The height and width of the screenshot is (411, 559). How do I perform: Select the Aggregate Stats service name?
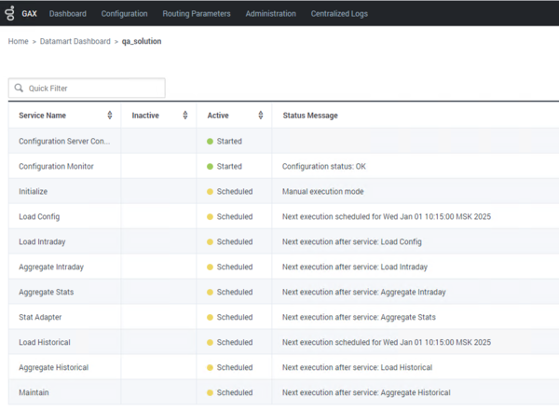click(47, 292)
